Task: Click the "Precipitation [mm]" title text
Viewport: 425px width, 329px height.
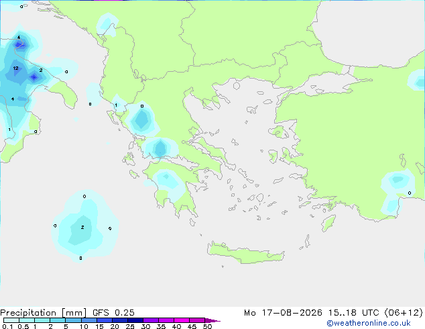Action: [x=44, y=313]
